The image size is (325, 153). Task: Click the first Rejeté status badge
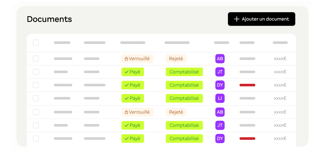pyautogui.click(x=176, y=59)
